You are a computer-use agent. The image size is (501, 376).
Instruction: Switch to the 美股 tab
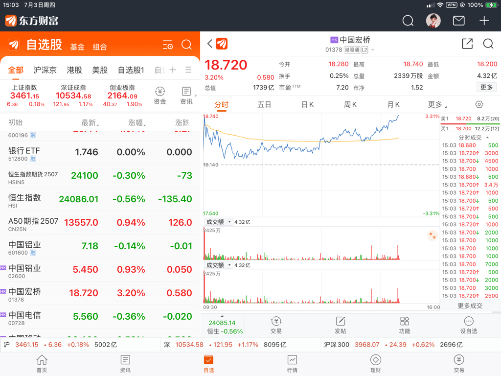click(x=100, y=70)
